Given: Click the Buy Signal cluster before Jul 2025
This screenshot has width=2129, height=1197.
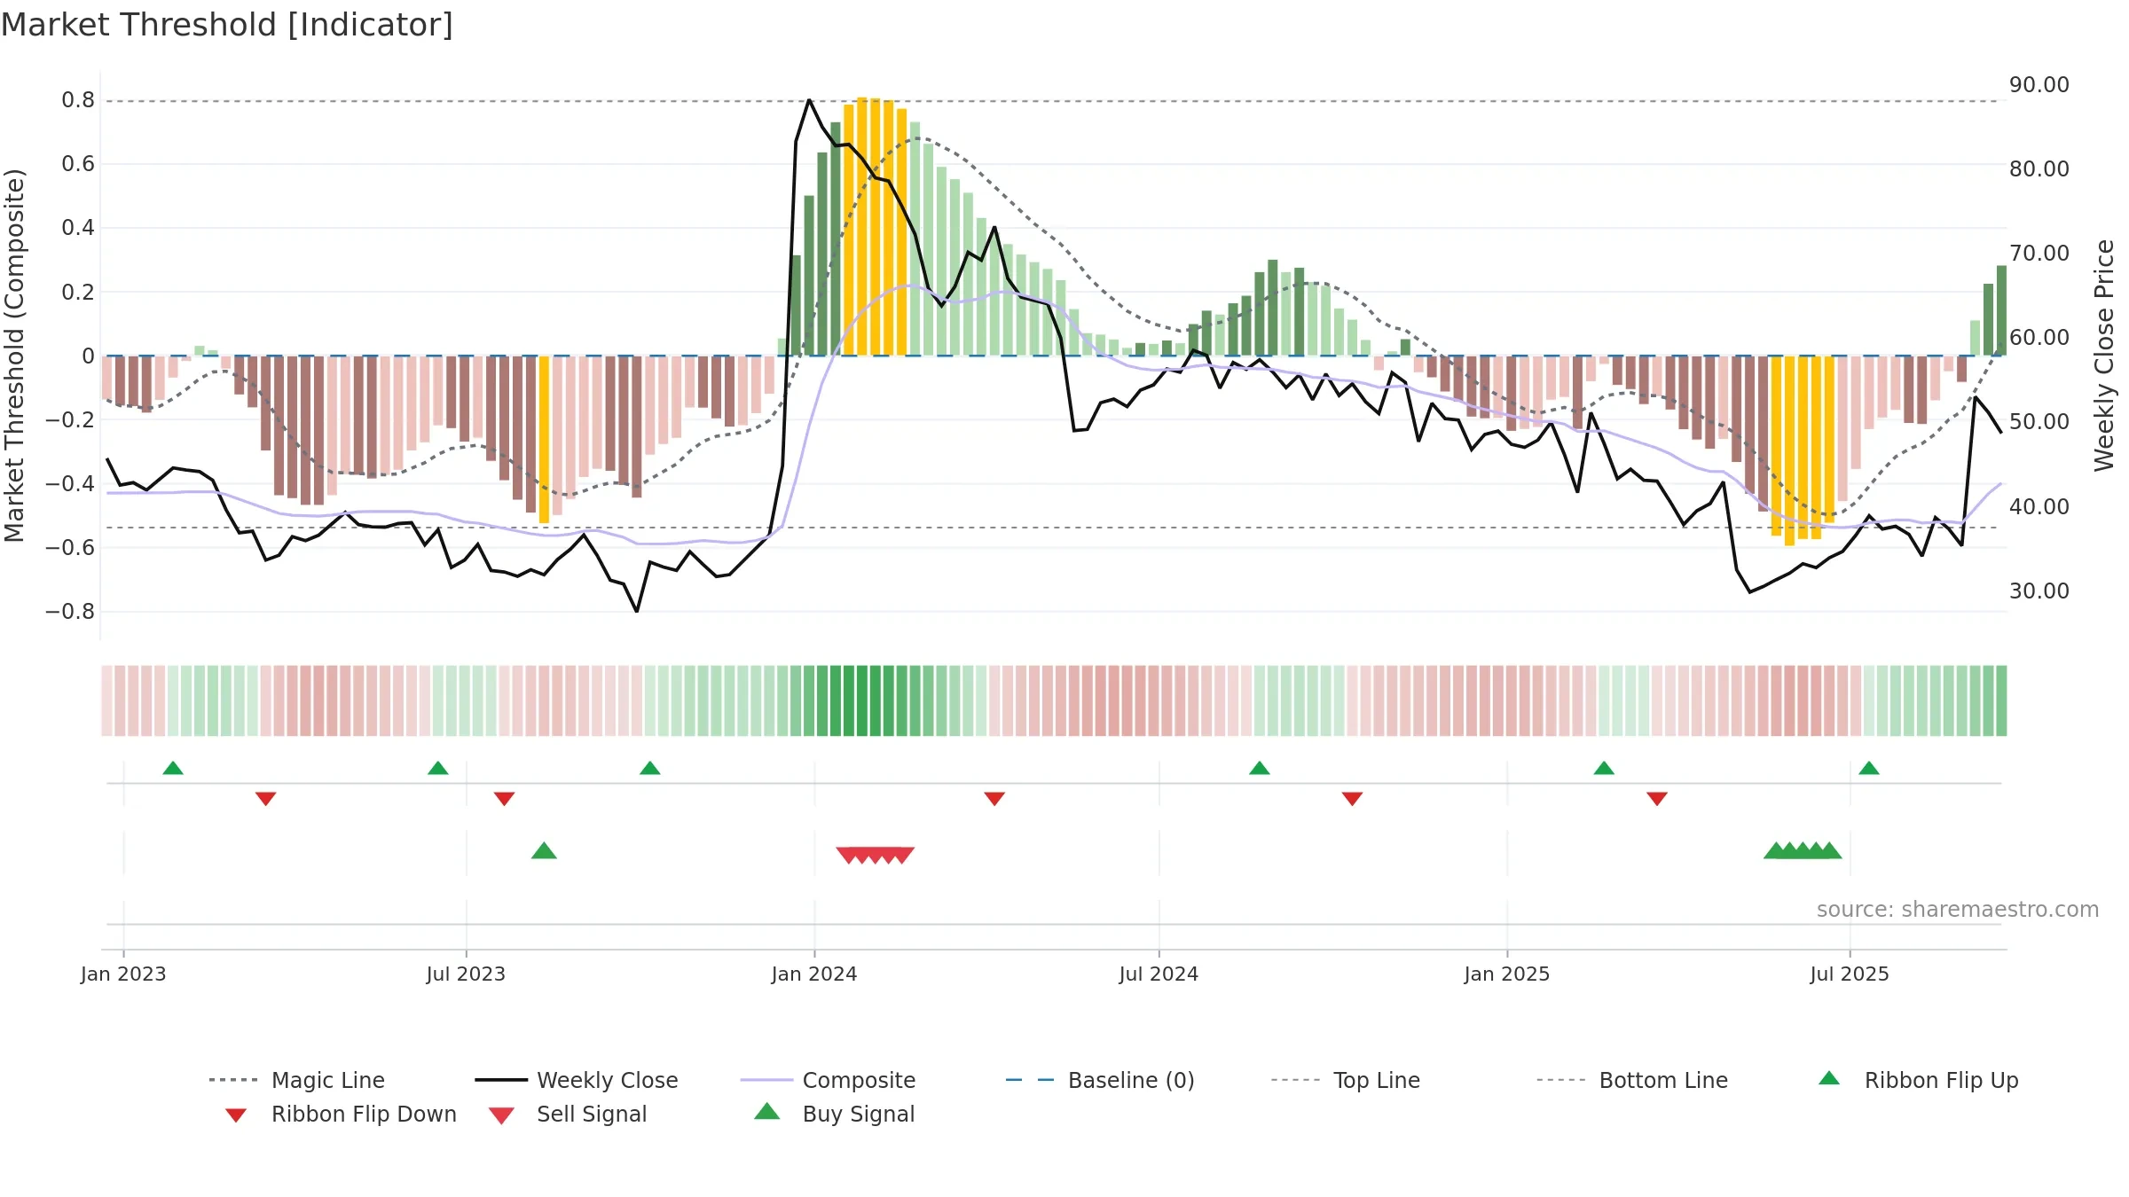Looking at the screenshot, I should [x=1803, y=851].
